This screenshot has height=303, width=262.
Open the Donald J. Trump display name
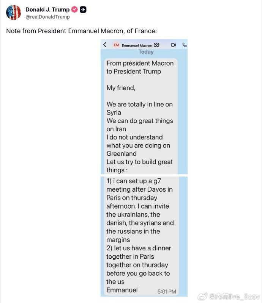47,9
